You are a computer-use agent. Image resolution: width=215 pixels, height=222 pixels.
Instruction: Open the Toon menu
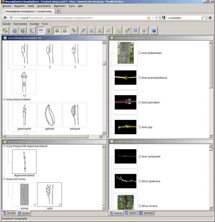(x=45, y=24)
